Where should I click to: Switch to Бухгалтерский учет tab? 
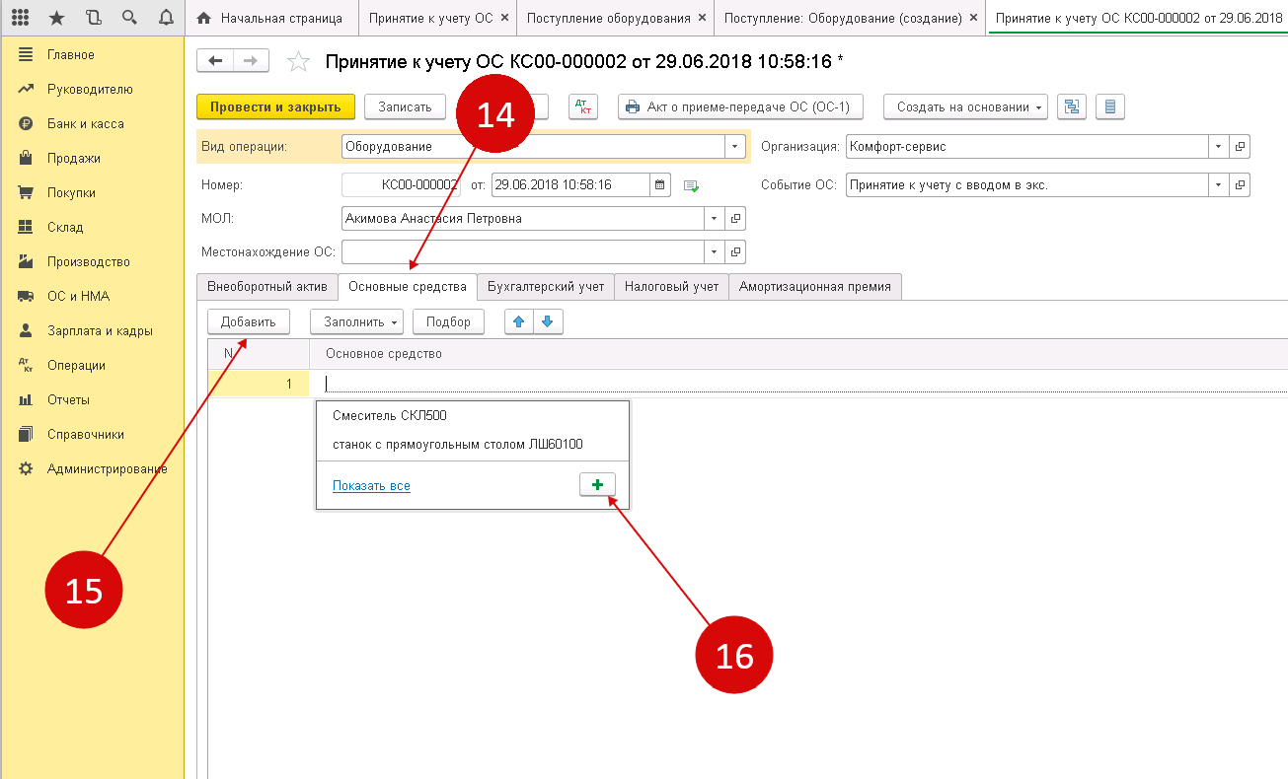(546, 287)
